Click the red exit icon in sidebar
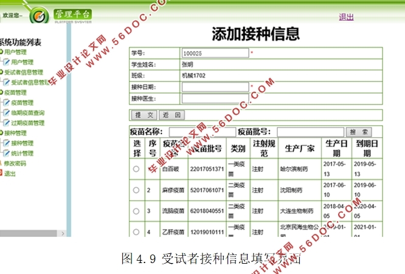Viewport: 405px width, 274px height. coord(1,173)
